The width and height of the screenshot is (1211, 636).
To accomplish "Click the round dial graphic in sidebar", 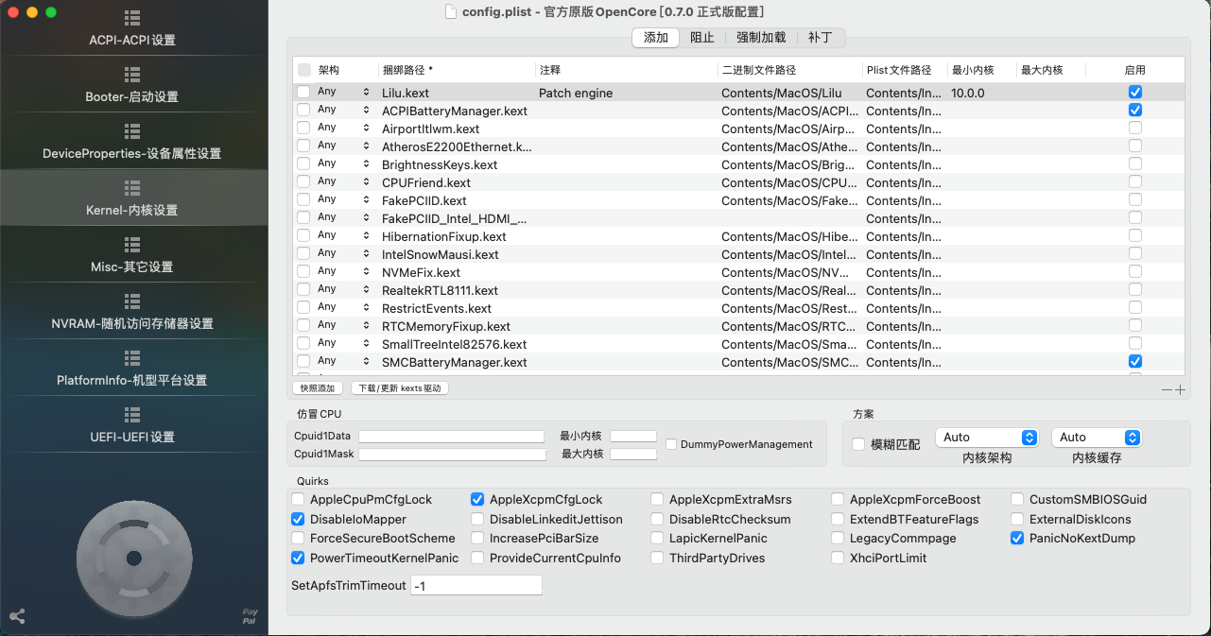I will click(x=134, y=559).
